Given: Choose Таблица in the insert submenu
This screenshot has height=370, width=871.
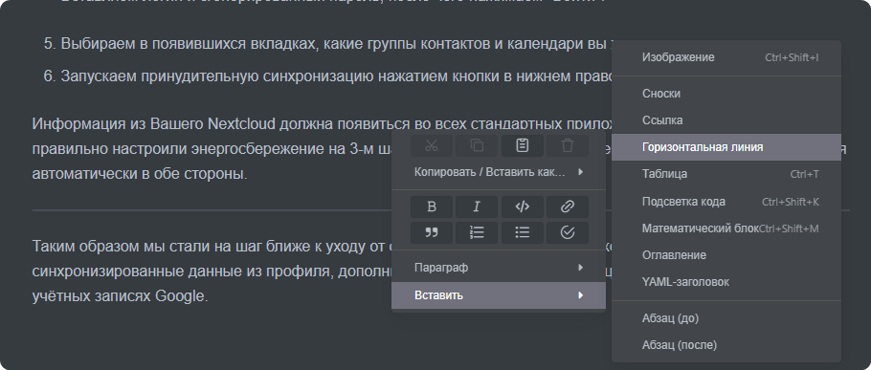Looking at the screenshot, I should click(726, 174).
